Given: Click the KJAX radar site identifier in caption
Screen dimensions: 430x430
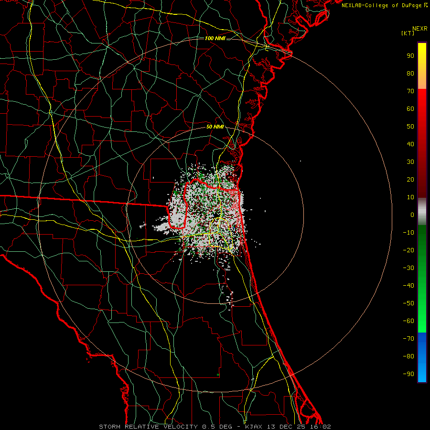Looking at the screenshot, I should [x=254, y=427].
